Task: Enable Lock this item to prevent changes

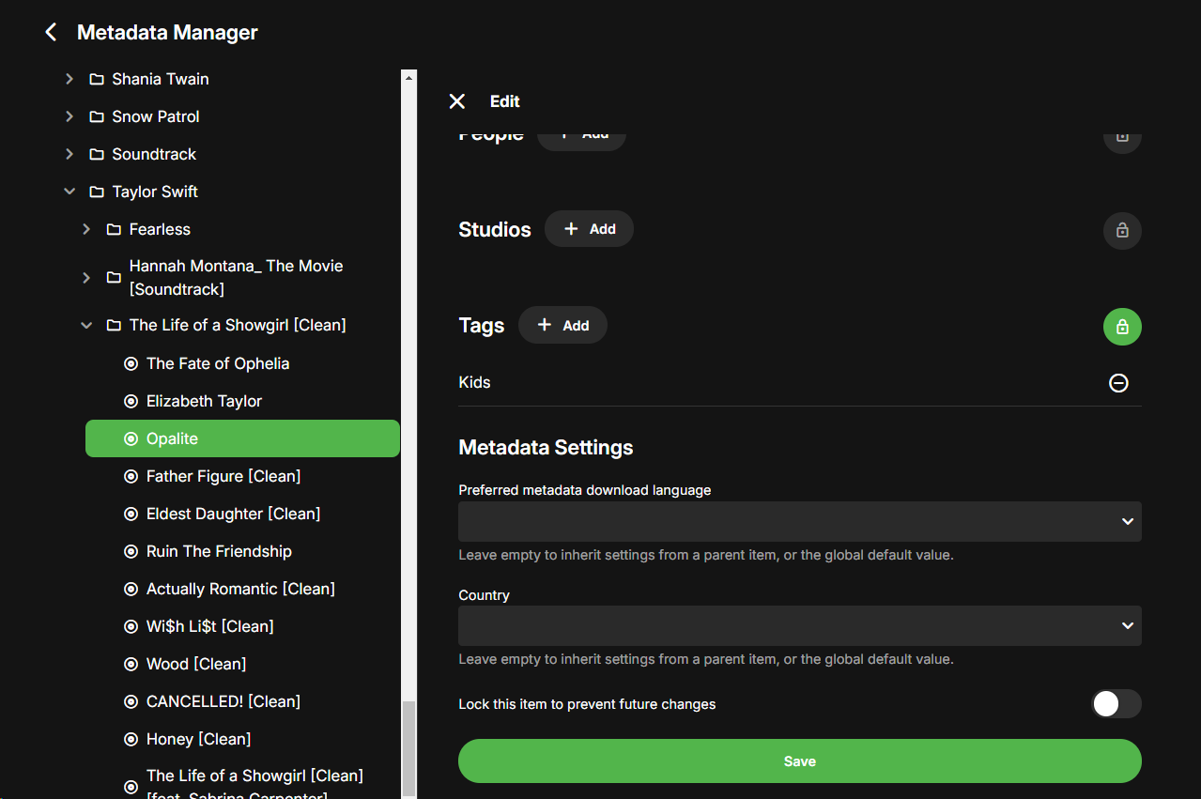Action: 1116,704
